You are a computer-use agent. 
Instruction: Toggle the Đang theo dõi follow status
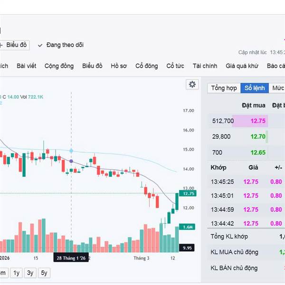pyautogui.click(x=65, y=45)
